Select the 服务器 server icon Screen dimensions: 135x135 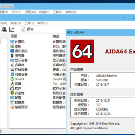pos(12,55)
